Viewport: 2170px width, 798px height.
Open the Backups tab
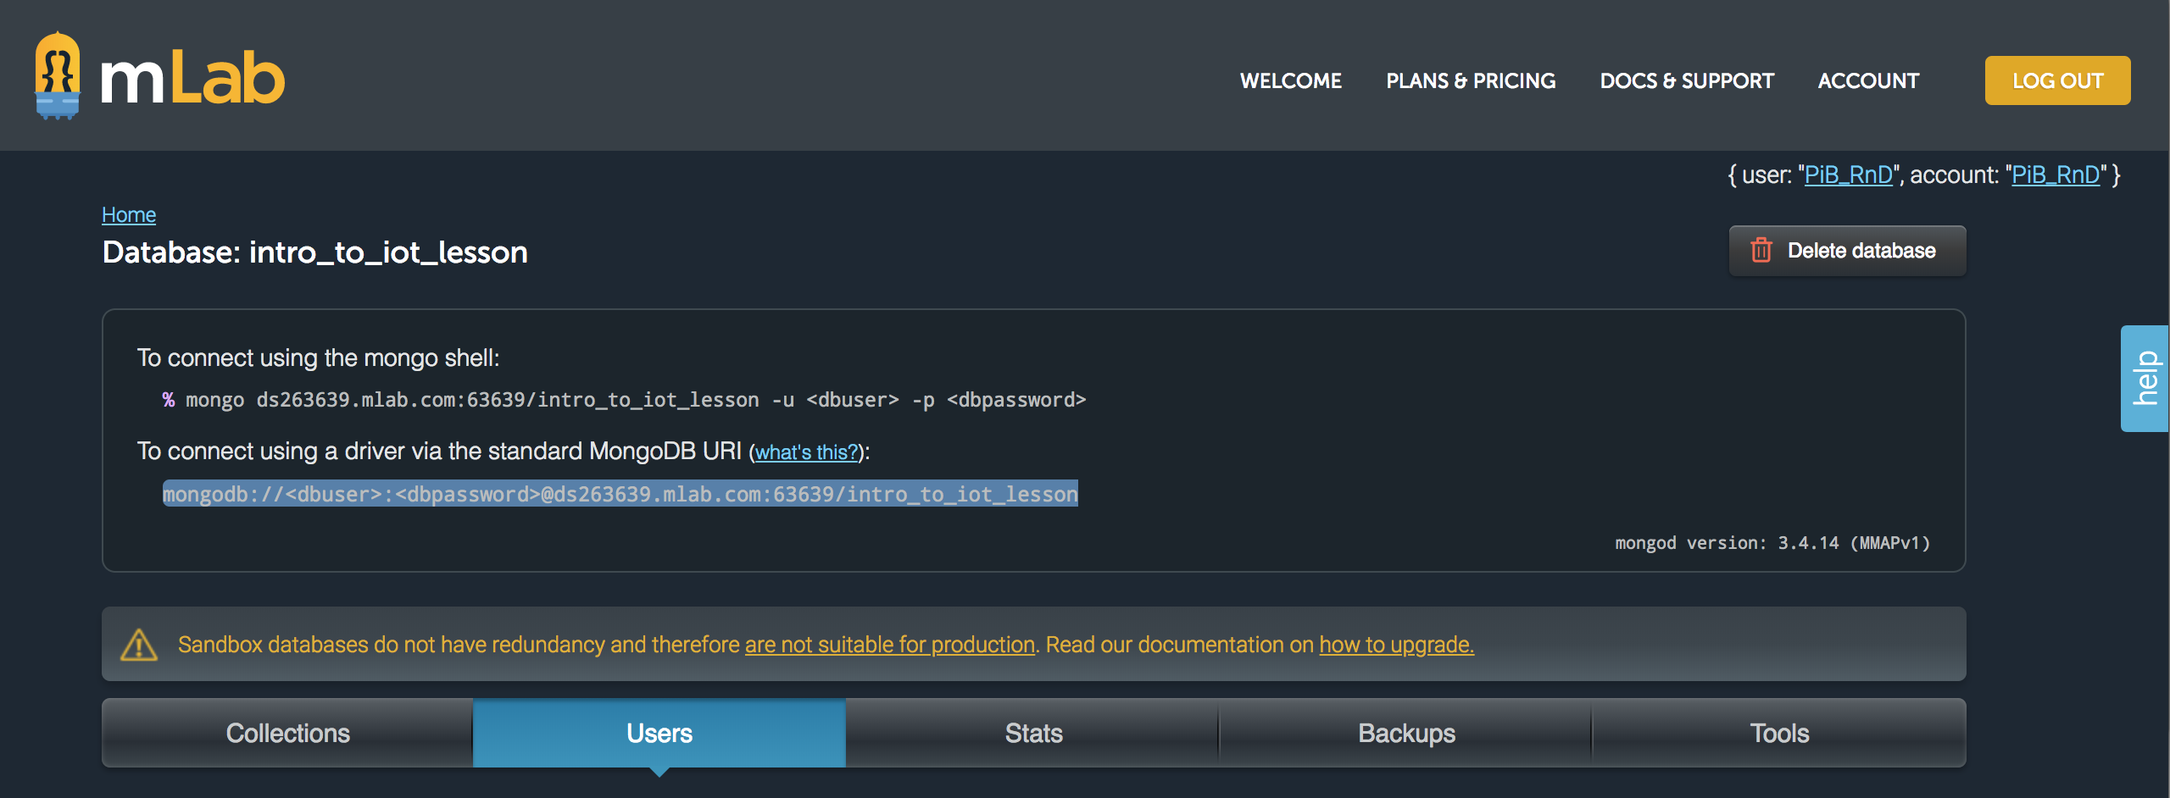click(1405, 733)
